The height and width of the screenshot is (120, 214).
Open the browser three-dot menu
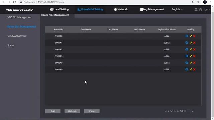click(210, 2)
